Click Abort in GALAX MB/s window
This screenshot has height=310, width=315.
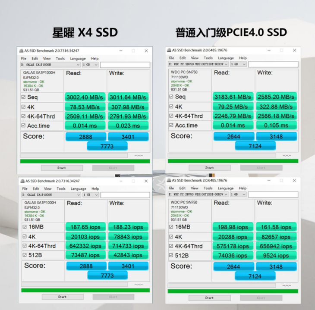[x=113, y=168]
